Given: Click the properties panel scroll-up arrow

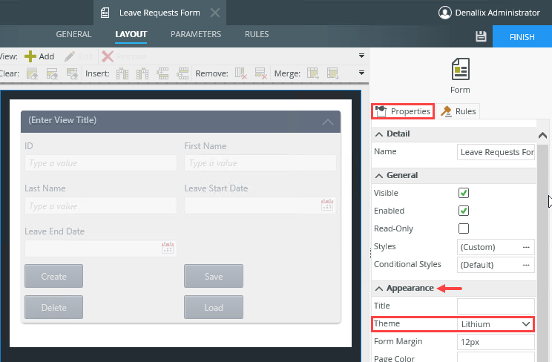Looking at the screenshot, I should coord(542,135).
